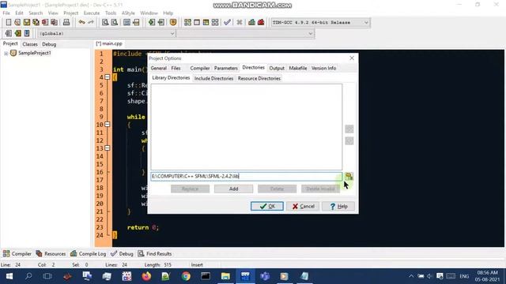
Task: Collapse code fold at line 4
Action: click(108, 77)
